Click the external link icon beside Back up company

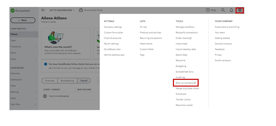[195, 83]
